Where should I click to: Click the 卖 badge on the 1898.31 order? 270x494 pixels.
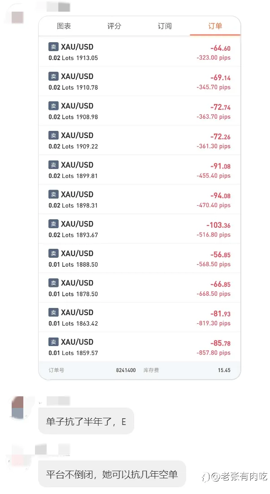[53, 194]
